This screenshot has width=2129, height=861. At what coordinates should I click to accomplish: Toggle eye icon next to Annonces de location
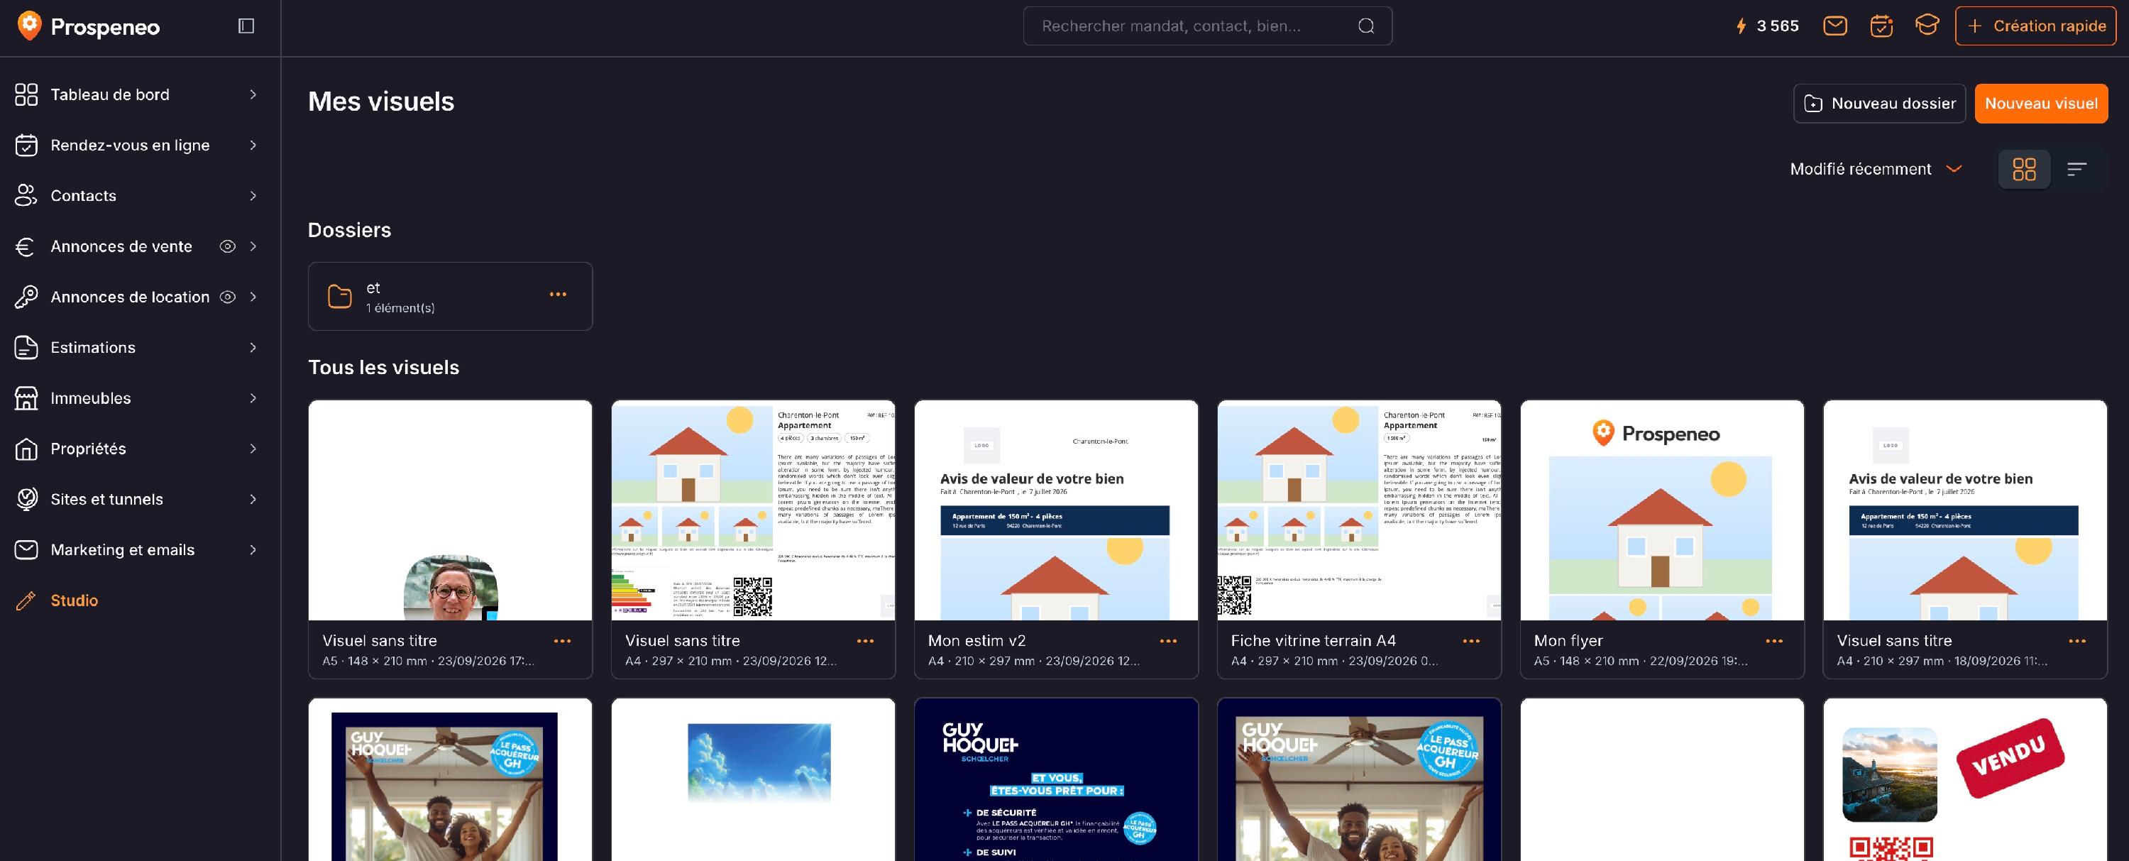pos(227,297)
